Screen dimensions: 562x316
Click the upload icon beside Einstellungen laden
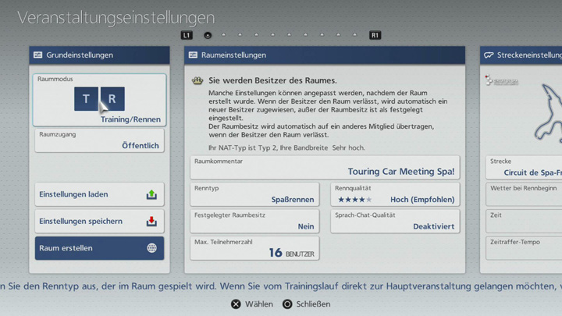coord(151,195)
